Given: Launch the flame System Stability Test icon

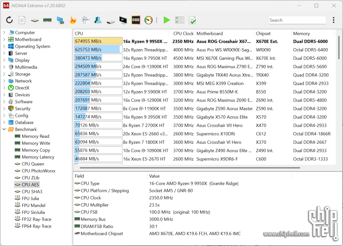Looking at the screenshot, I should click(73, 20).
